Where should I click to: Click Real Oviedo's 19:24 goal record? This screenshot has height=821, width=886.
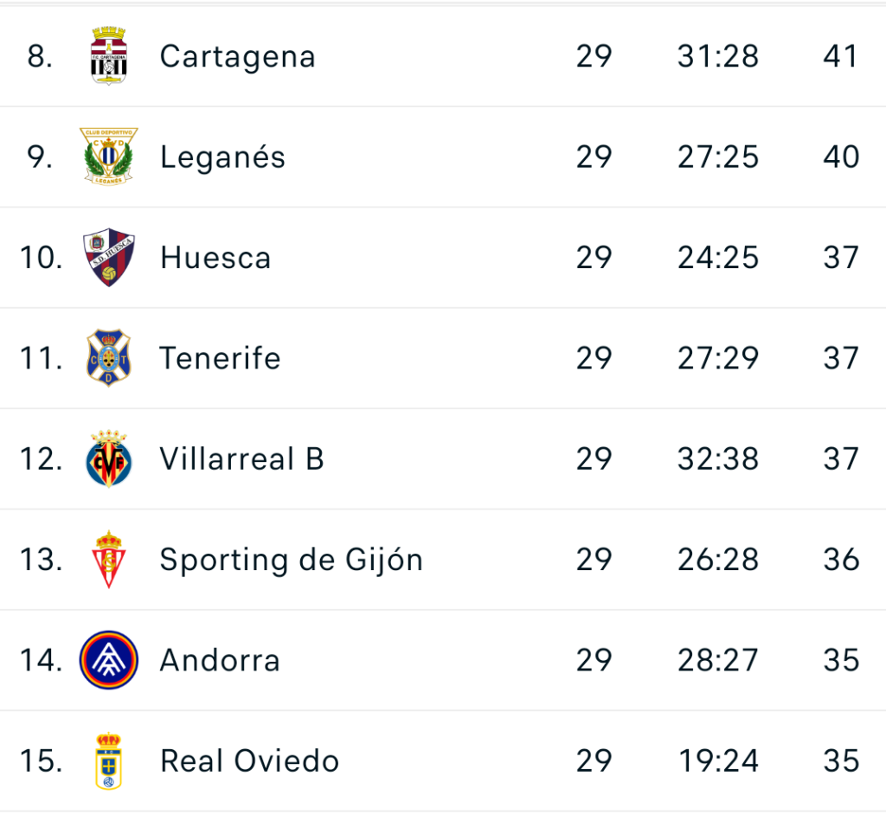pos(718,760)
